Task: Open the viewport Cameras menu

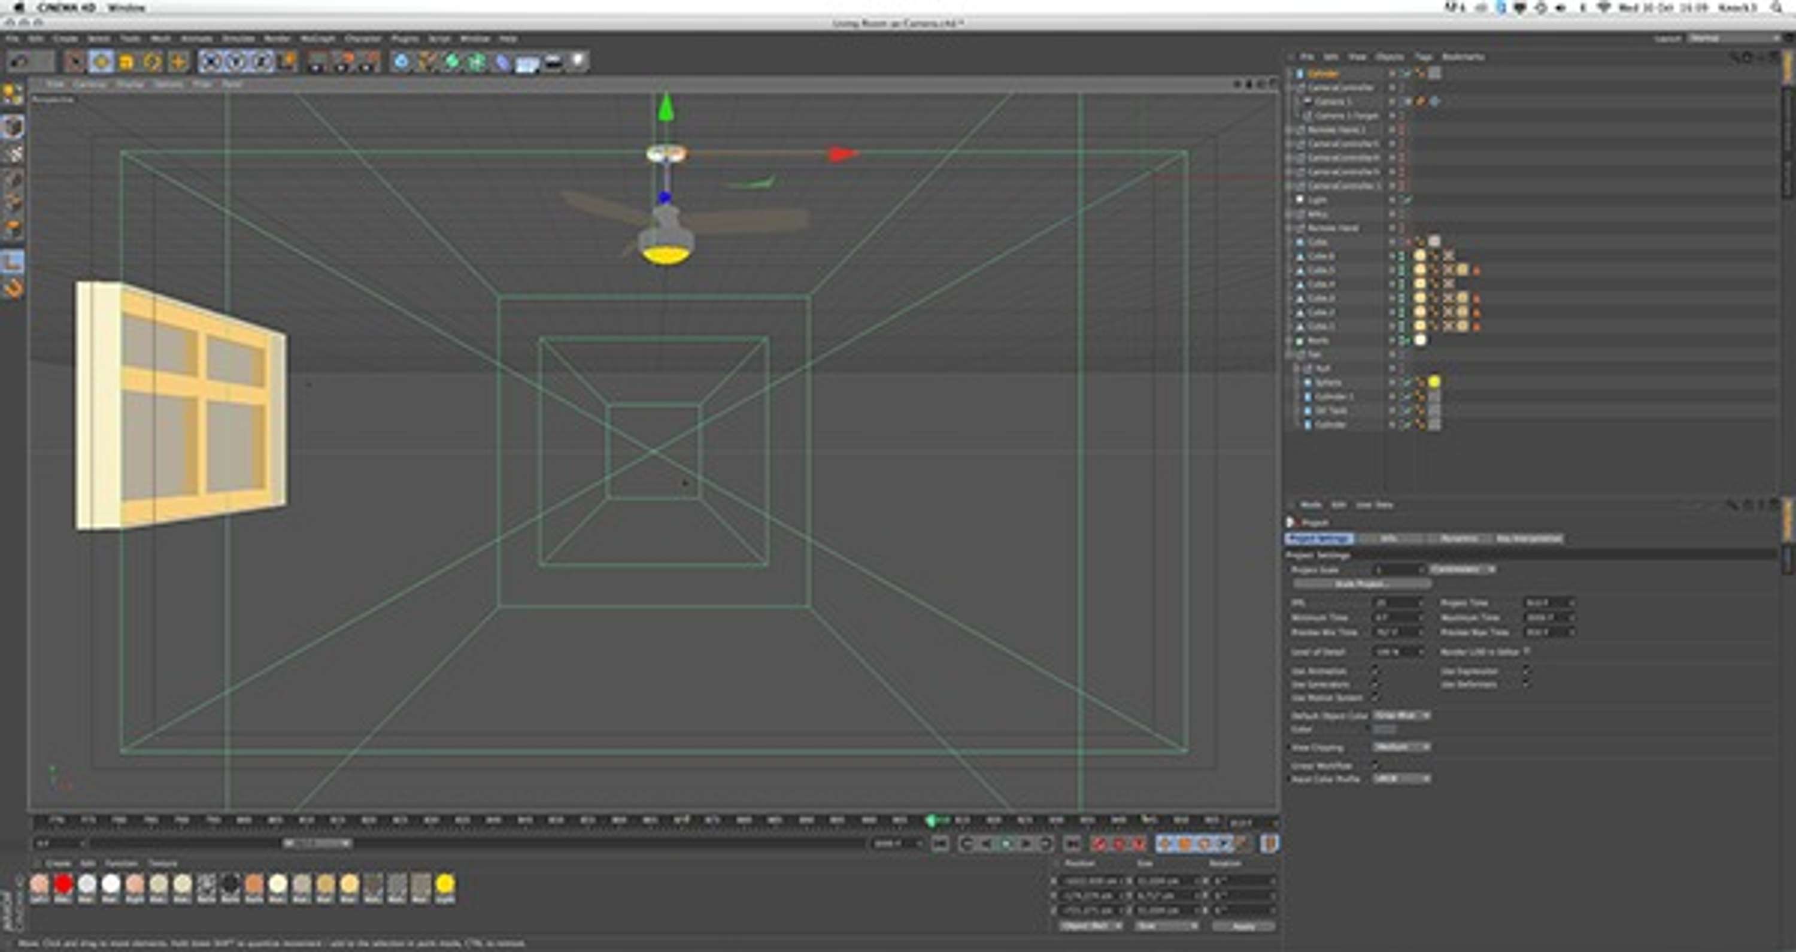Action: click(x=89, y=84)
